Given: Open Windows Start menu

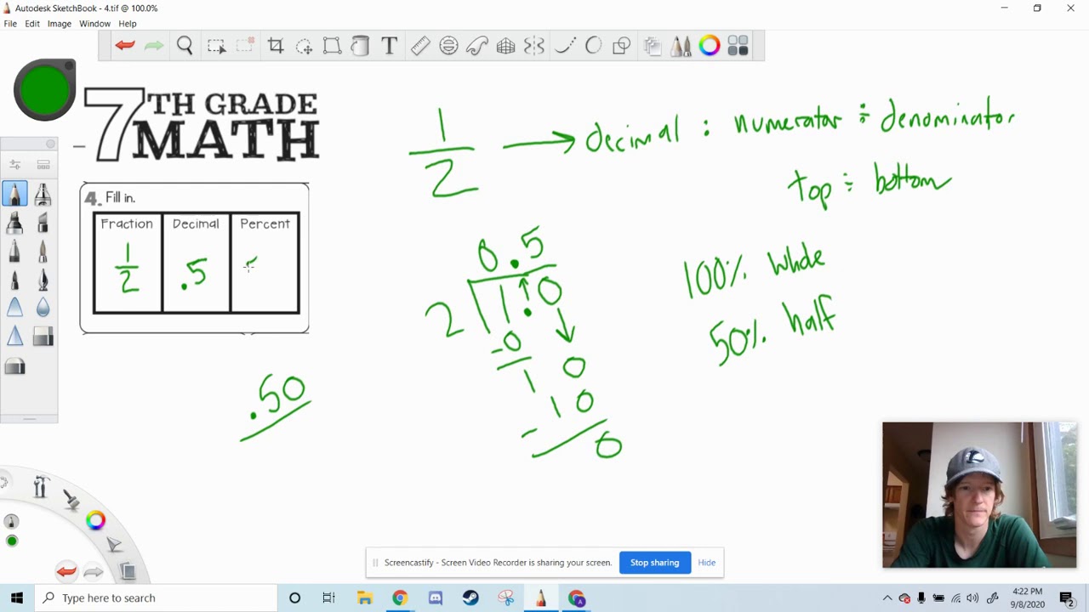Looking at the screenshot, I should [17, 598].
